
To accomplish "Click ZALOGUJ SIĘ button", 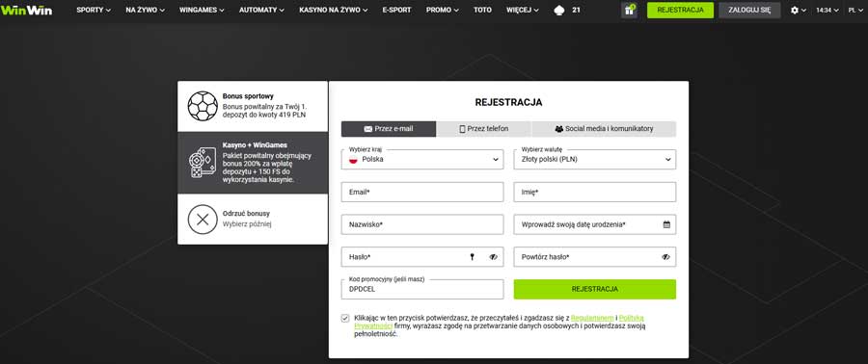I will tap(749, 10).
